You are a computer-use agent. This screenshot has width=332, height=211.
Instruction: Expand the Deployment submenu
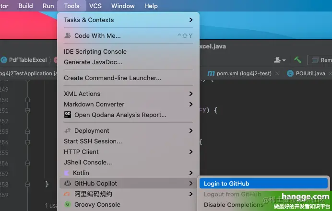pos(128,131)
